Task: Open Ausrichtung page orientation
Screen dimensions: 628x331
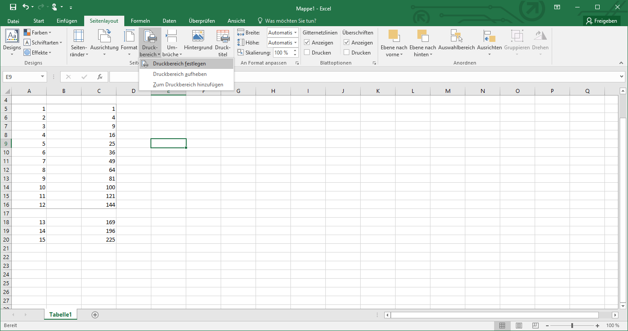Action: [x=104, y=43]
